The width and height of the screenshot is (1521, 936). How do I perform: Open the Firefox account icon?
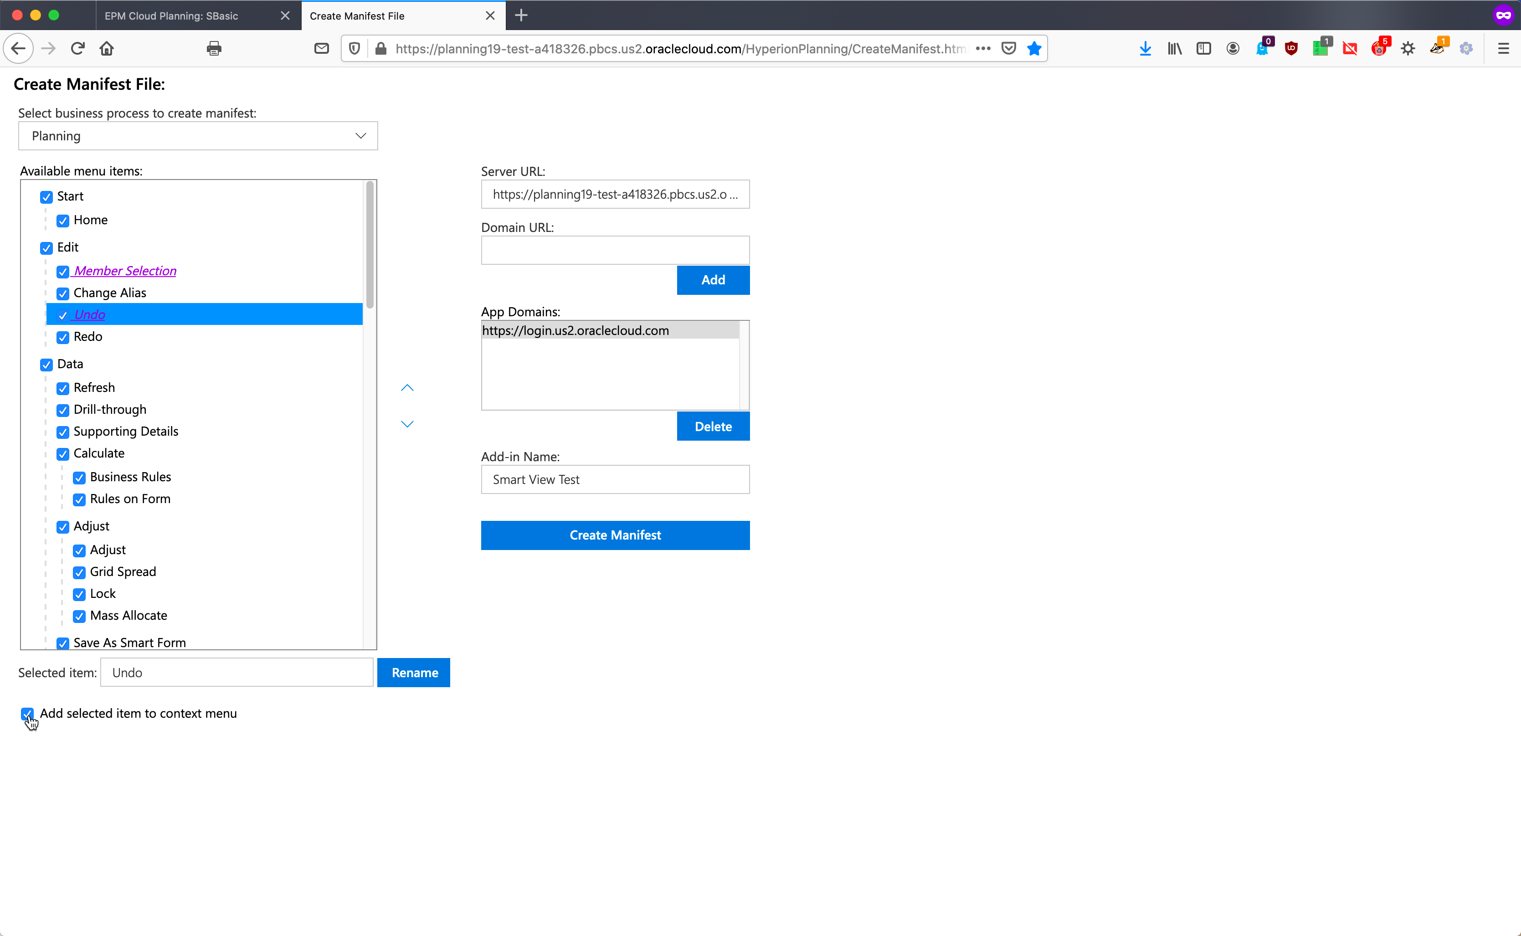tap(1233, 48)
